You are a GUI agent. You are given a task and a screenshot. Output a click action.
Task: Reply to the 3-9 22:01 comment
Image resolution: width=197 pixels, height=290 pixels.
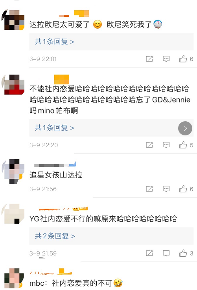(x=166, y=59)
